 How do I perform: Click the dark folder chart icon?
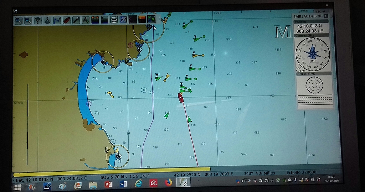(x=104, y=20)
